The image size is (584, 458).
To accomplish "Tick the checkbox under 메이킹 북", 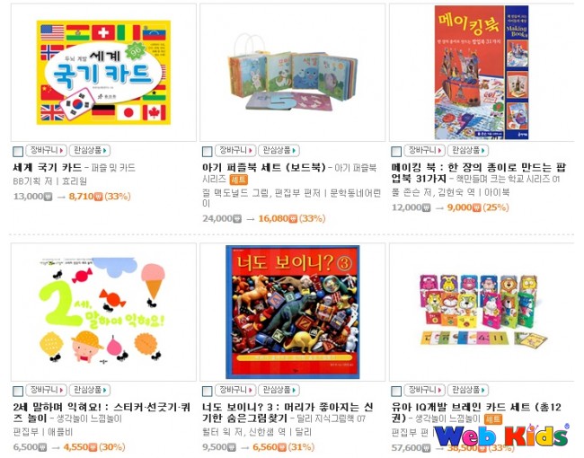I will 396,152.
